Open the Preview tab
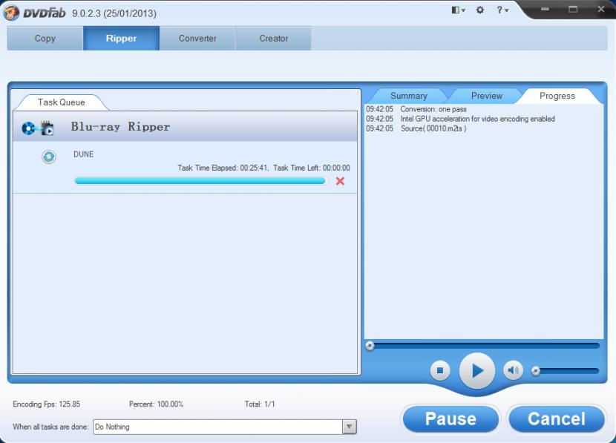 click(x=486, y=96)
